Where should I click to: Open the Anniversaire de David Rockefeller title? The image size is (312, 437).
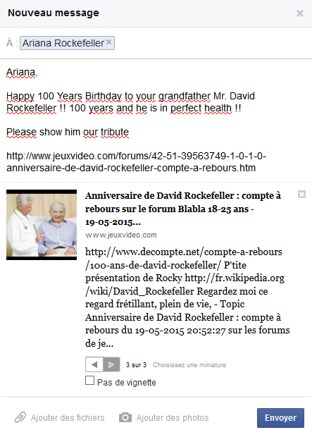pyautogui.click(x=183, y=209)
